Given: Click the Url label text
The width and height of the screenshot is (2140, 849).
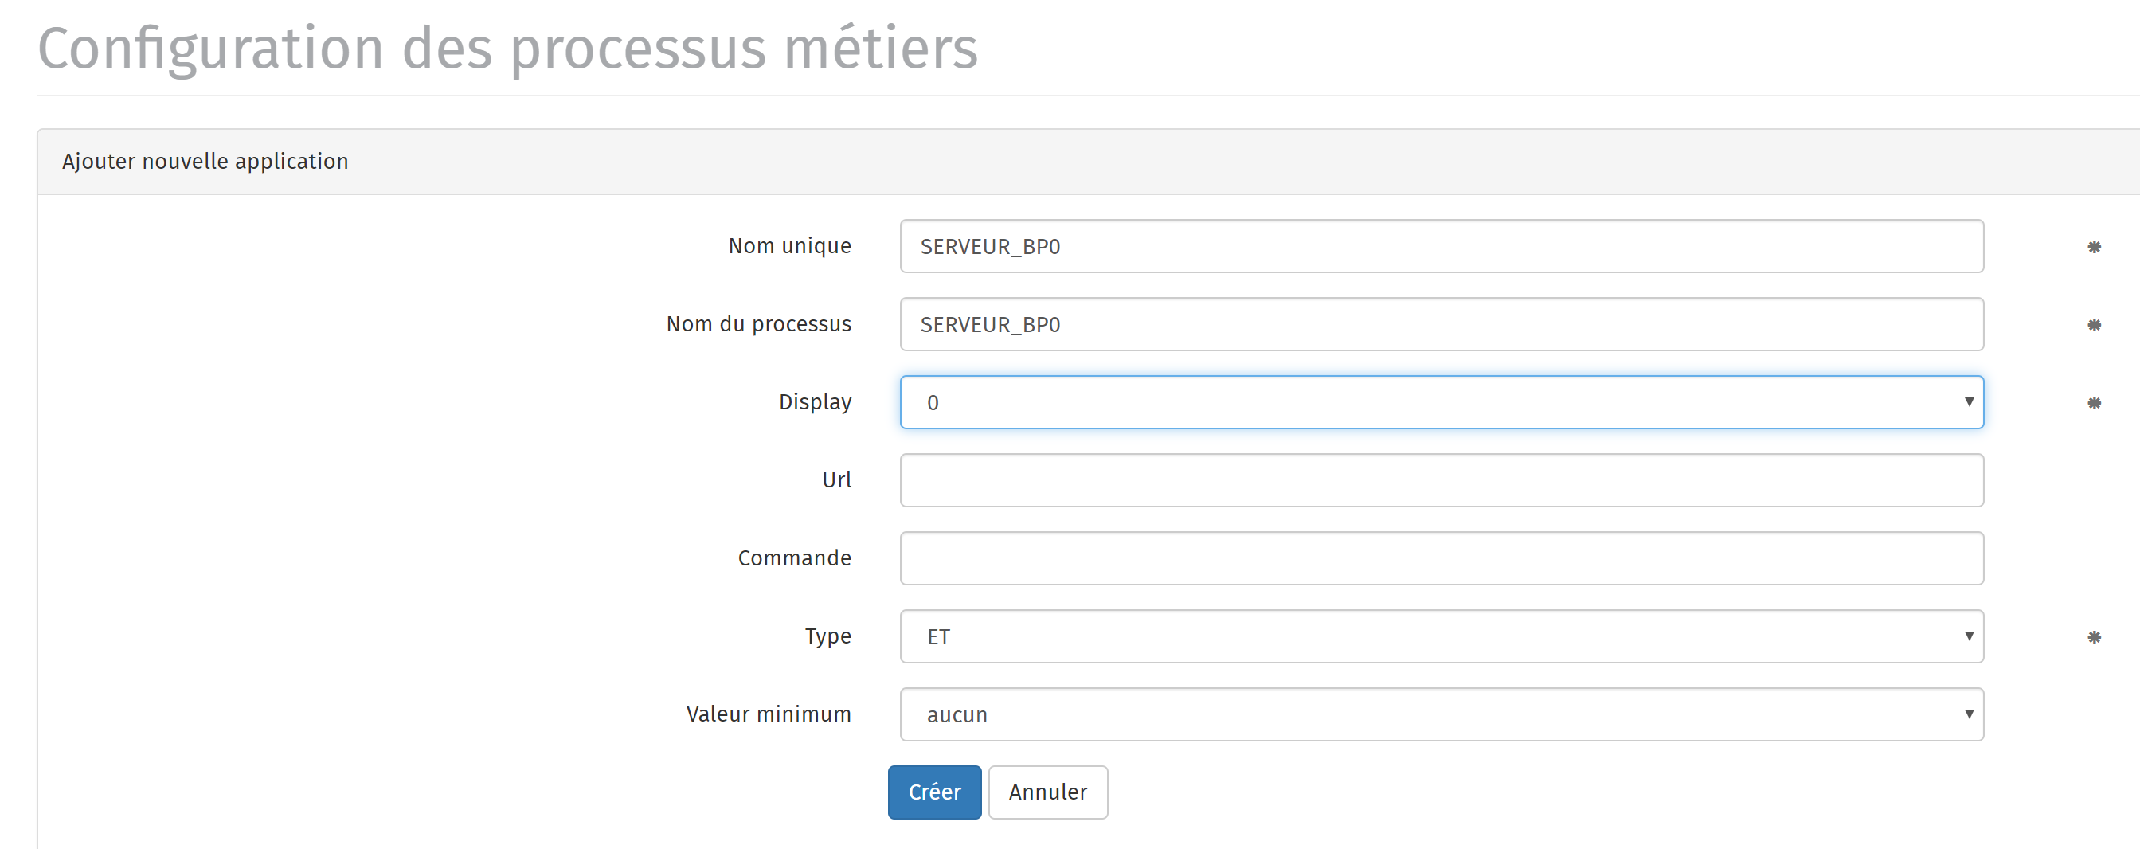Looking at the screenshot, I should click(835, 480).
